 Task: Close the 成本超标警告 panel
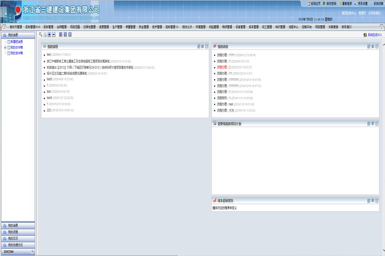coord(377,201)
